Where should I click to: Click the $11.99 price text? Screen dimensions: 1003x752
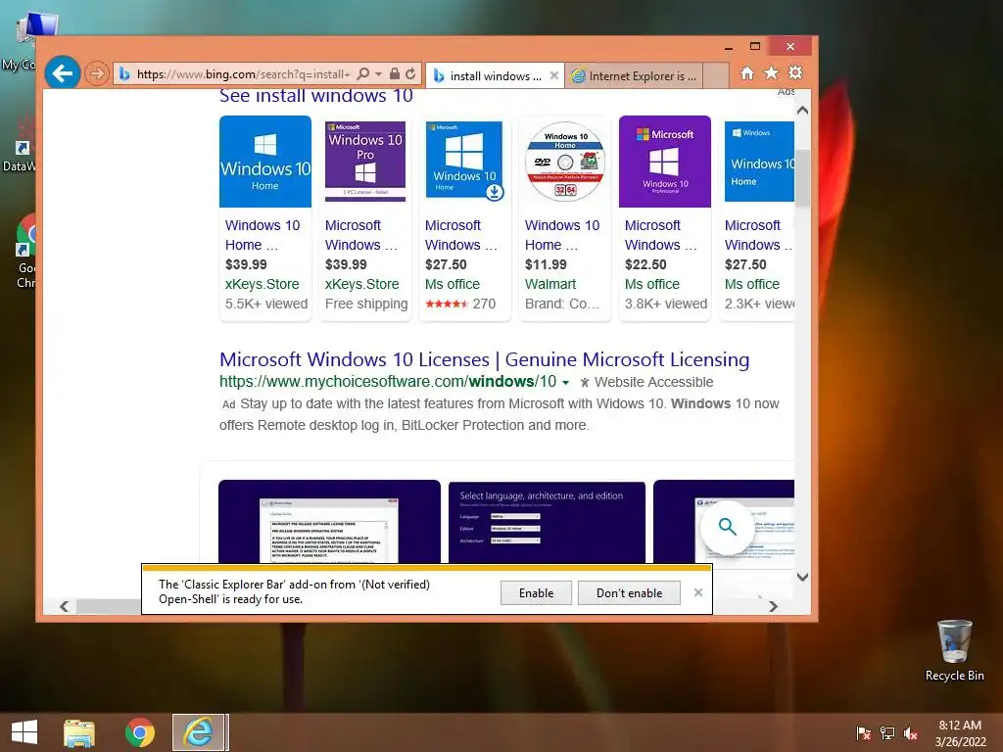pos(546,264)
